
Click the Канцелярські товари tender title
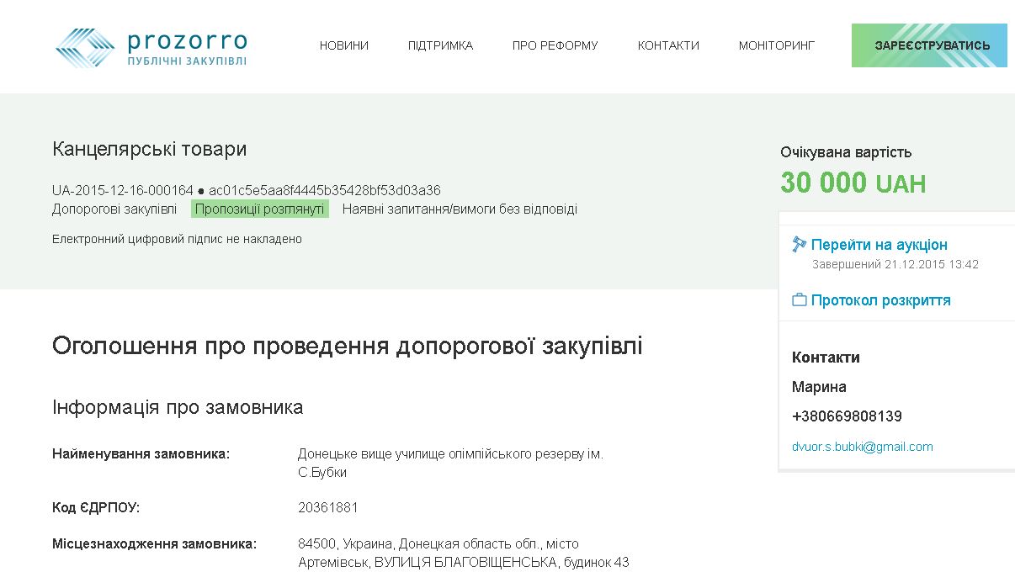tap(149, 150)
